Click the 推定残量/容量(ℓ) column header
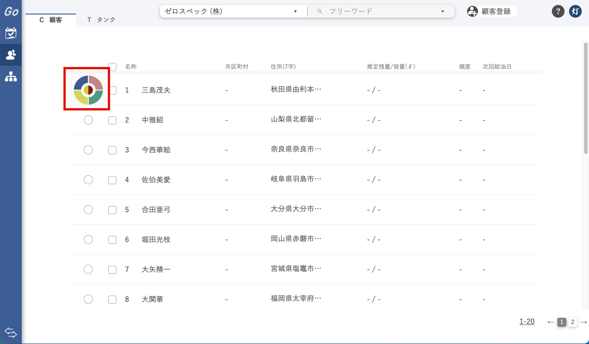 pos(391,67)
